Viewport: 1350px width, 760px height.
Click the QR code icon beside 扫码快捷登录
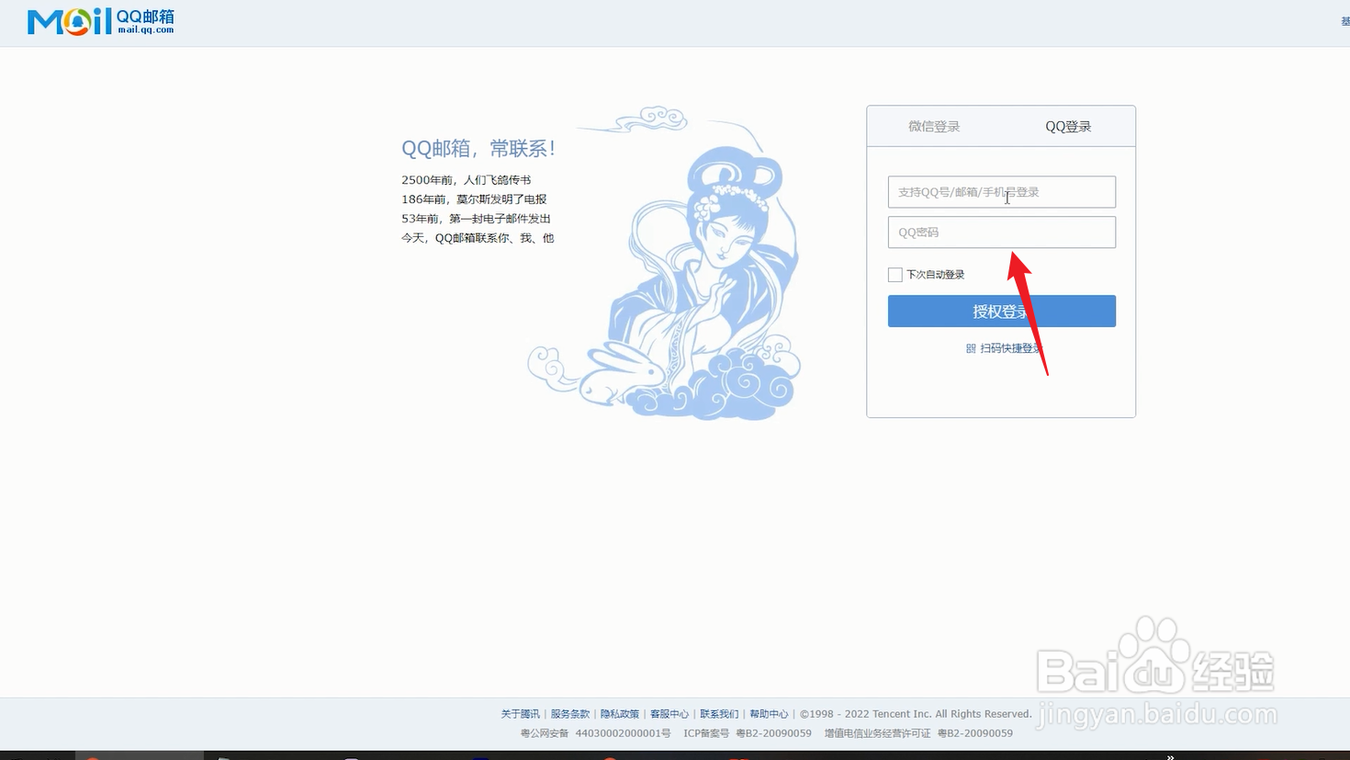point(971,348)
